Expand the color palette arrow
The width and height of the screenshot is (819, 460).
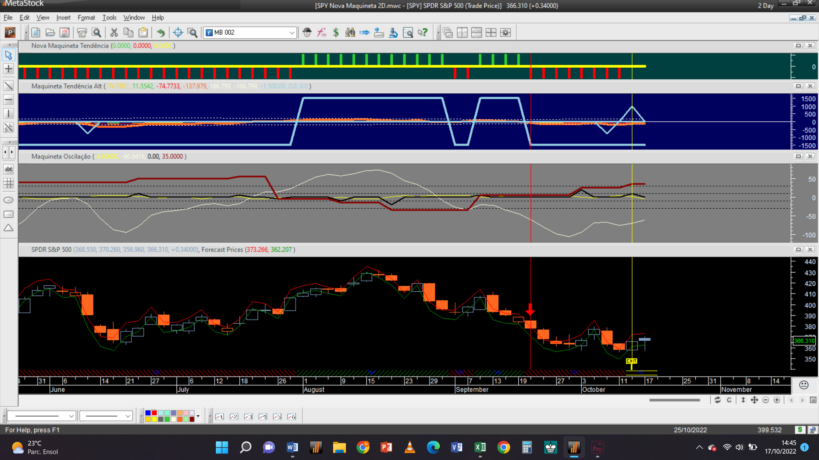[198, 416]
